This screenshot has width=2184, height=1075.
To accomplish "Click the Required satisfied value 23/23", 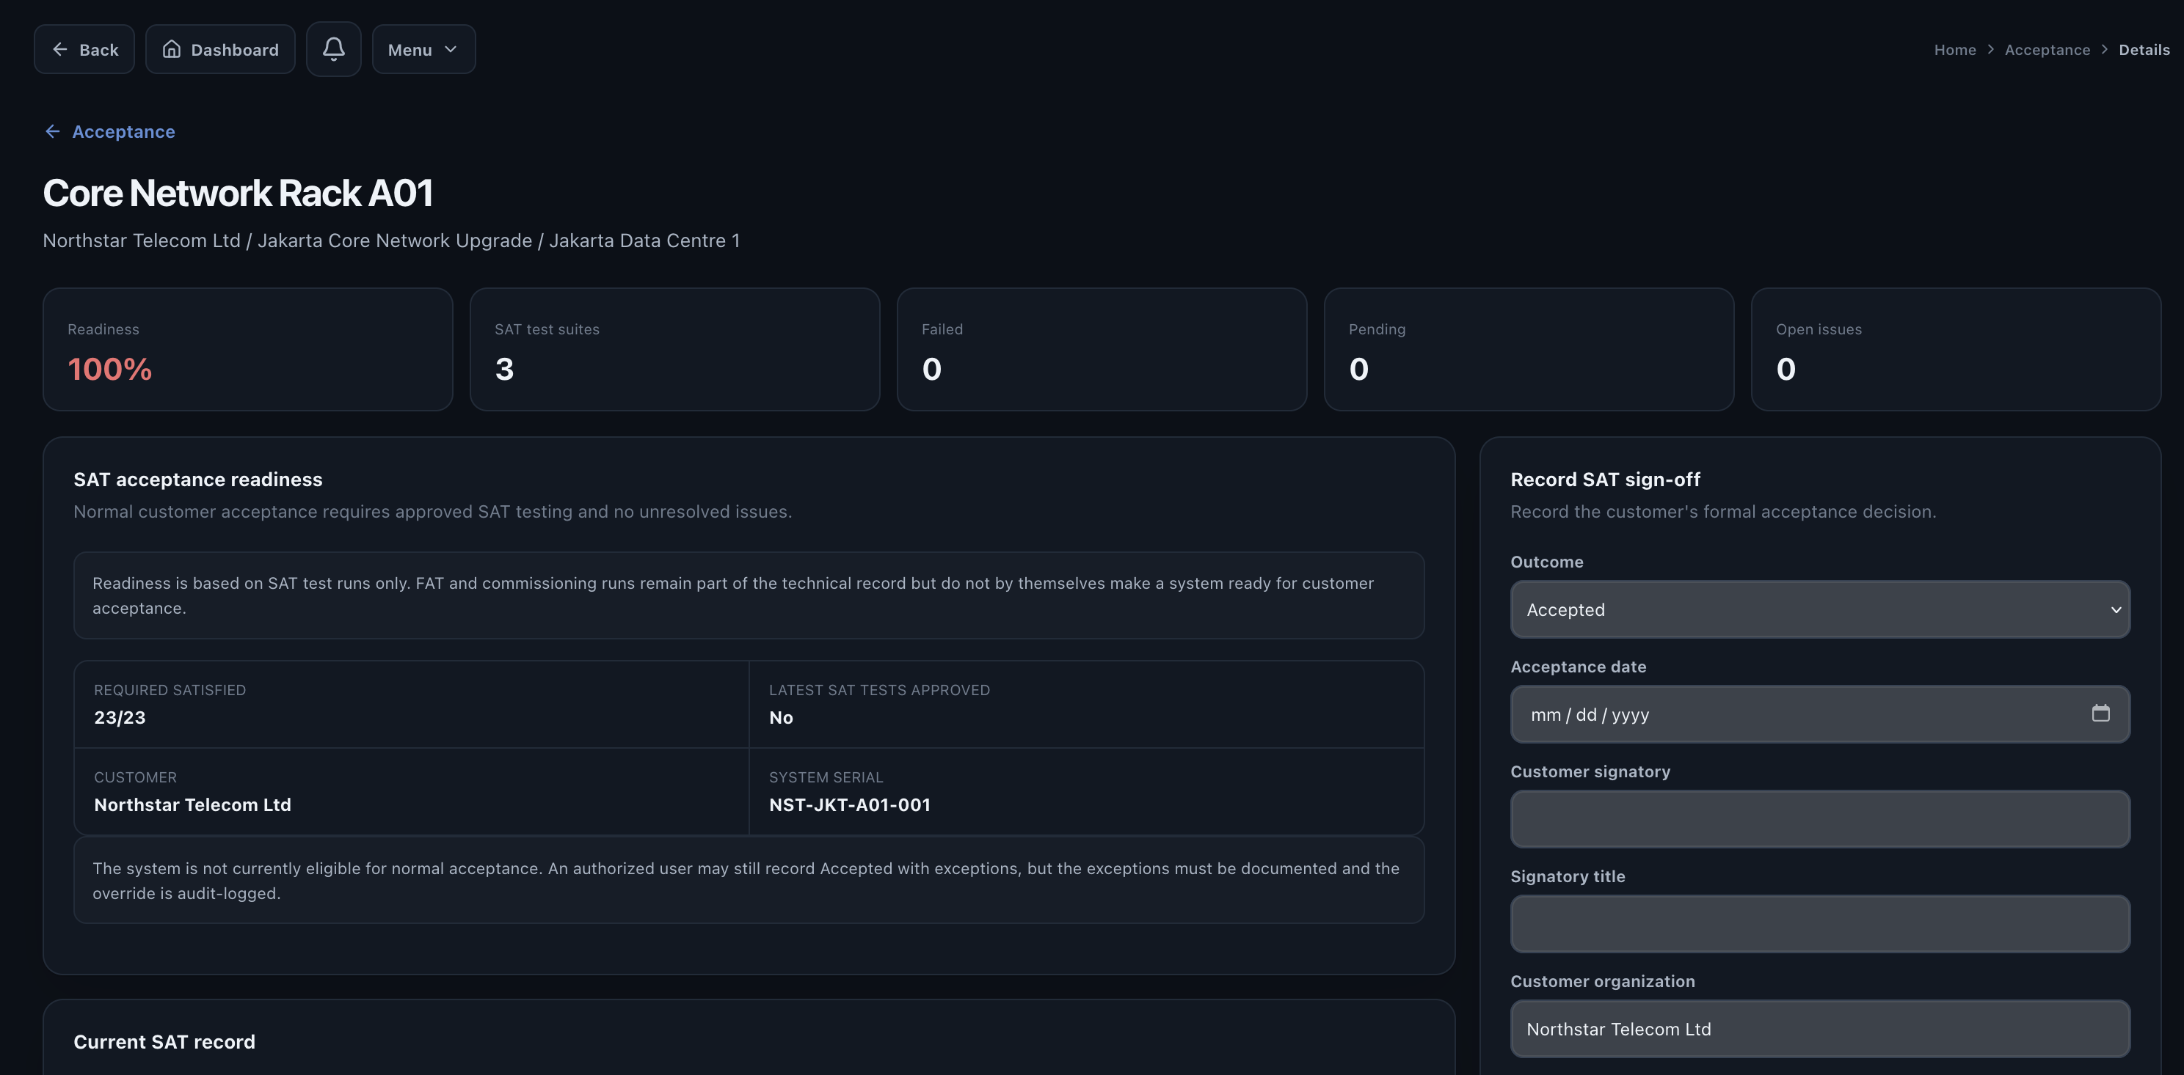I will (120, 717).
